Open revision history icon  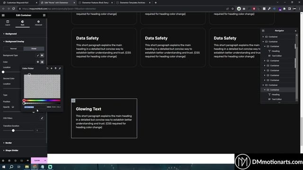(15, 161)
